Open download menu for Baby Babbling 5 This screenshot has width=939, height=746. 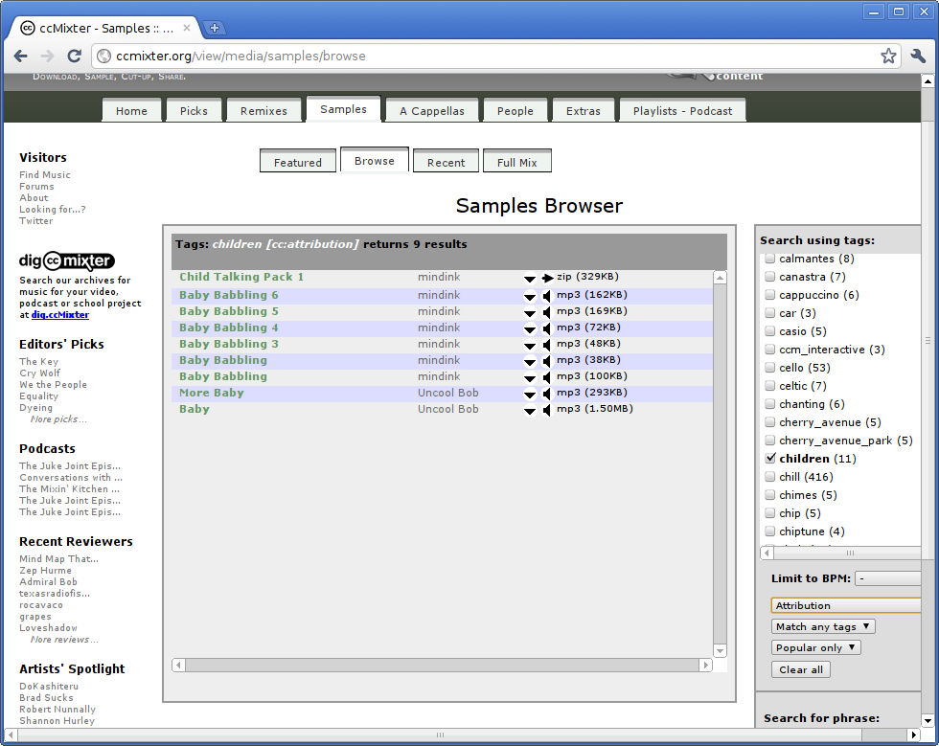(529, 312)
